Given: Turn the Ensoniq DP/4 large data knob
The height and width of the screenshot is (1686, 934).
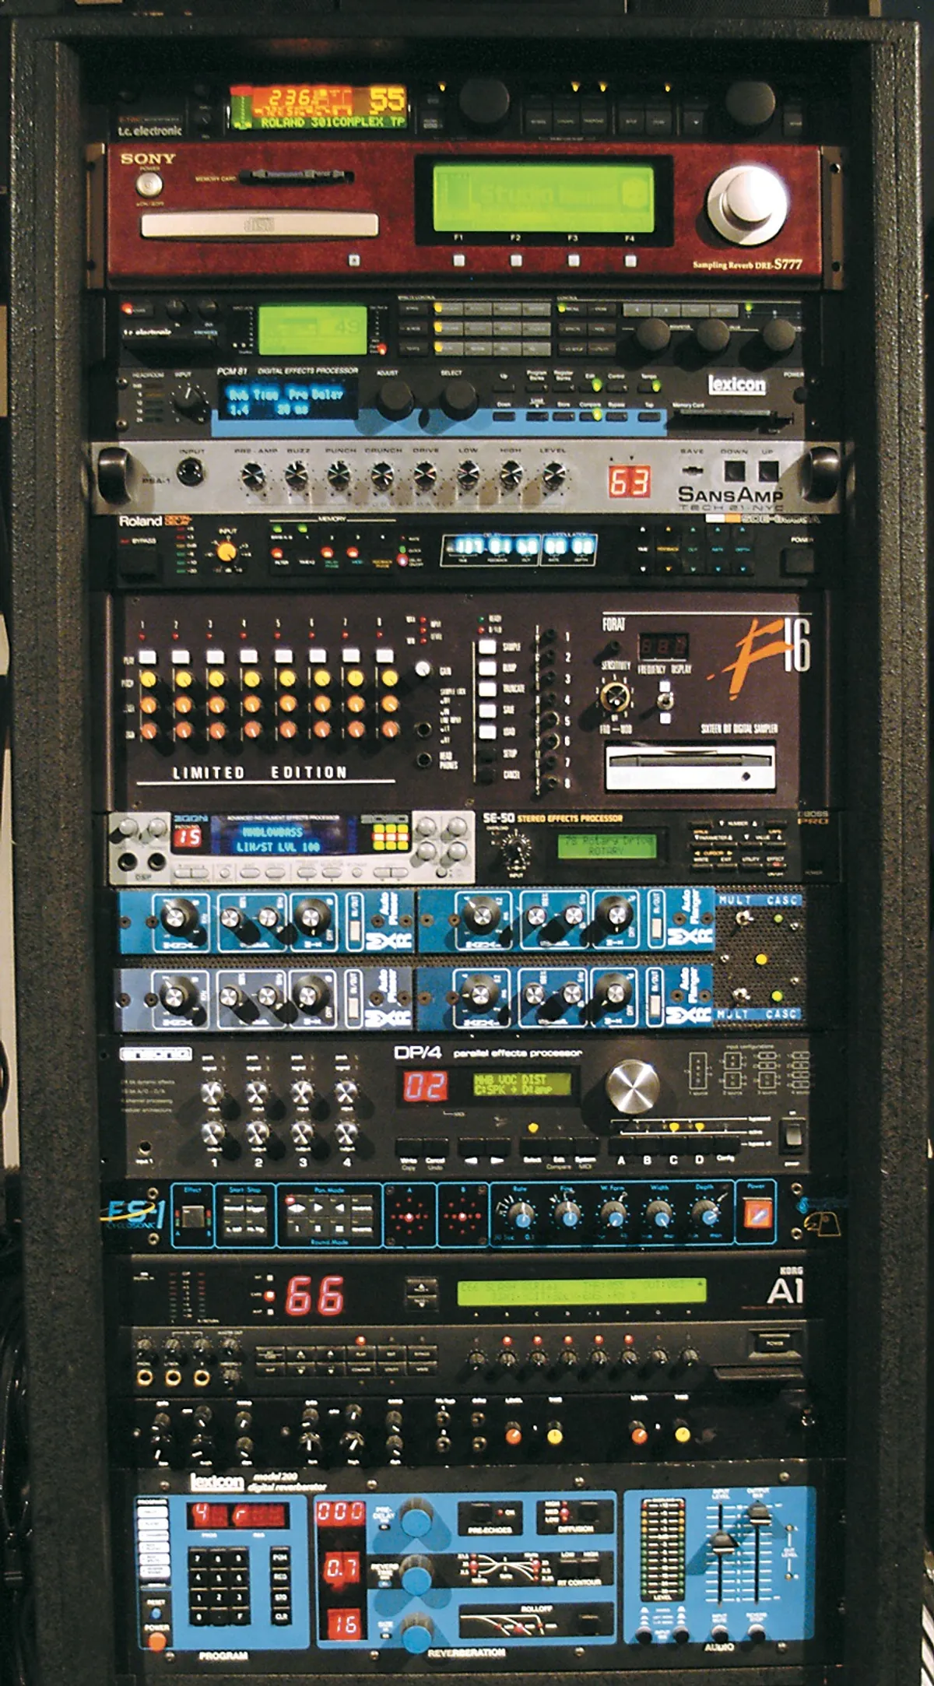Looking at the screenshot, I should tap(632, 1086).
